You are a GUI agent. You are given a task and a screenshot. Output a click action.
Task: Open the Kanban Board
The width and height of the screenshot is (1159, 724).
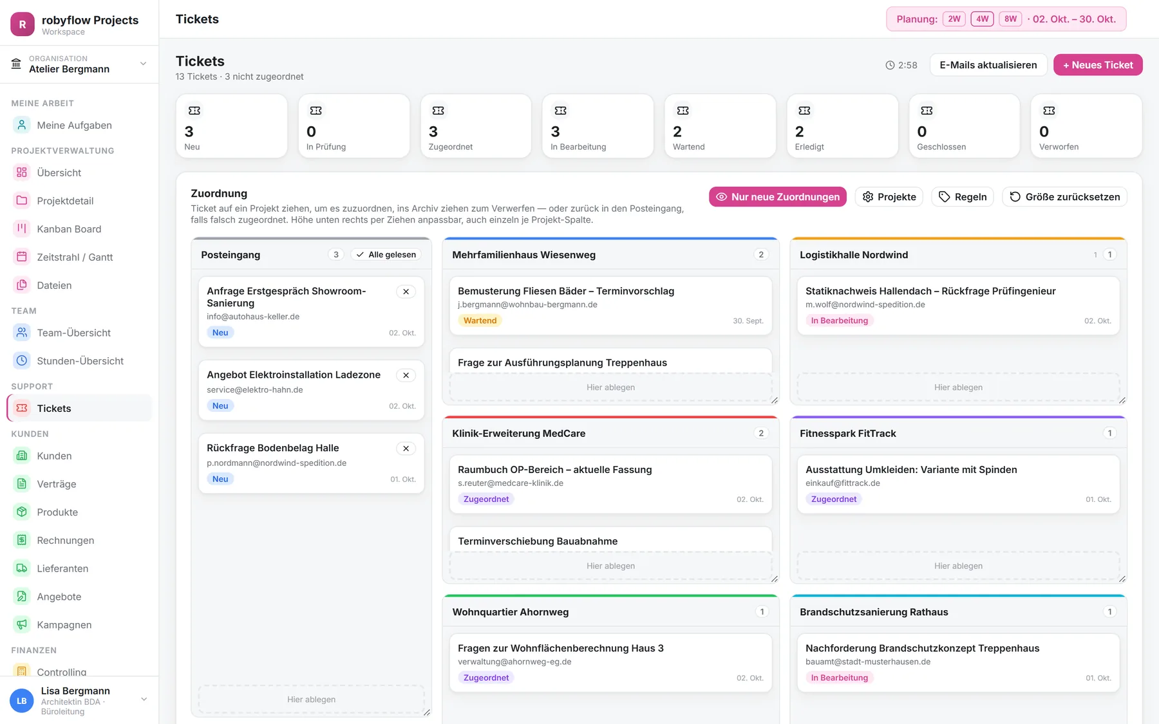point(79,229)
